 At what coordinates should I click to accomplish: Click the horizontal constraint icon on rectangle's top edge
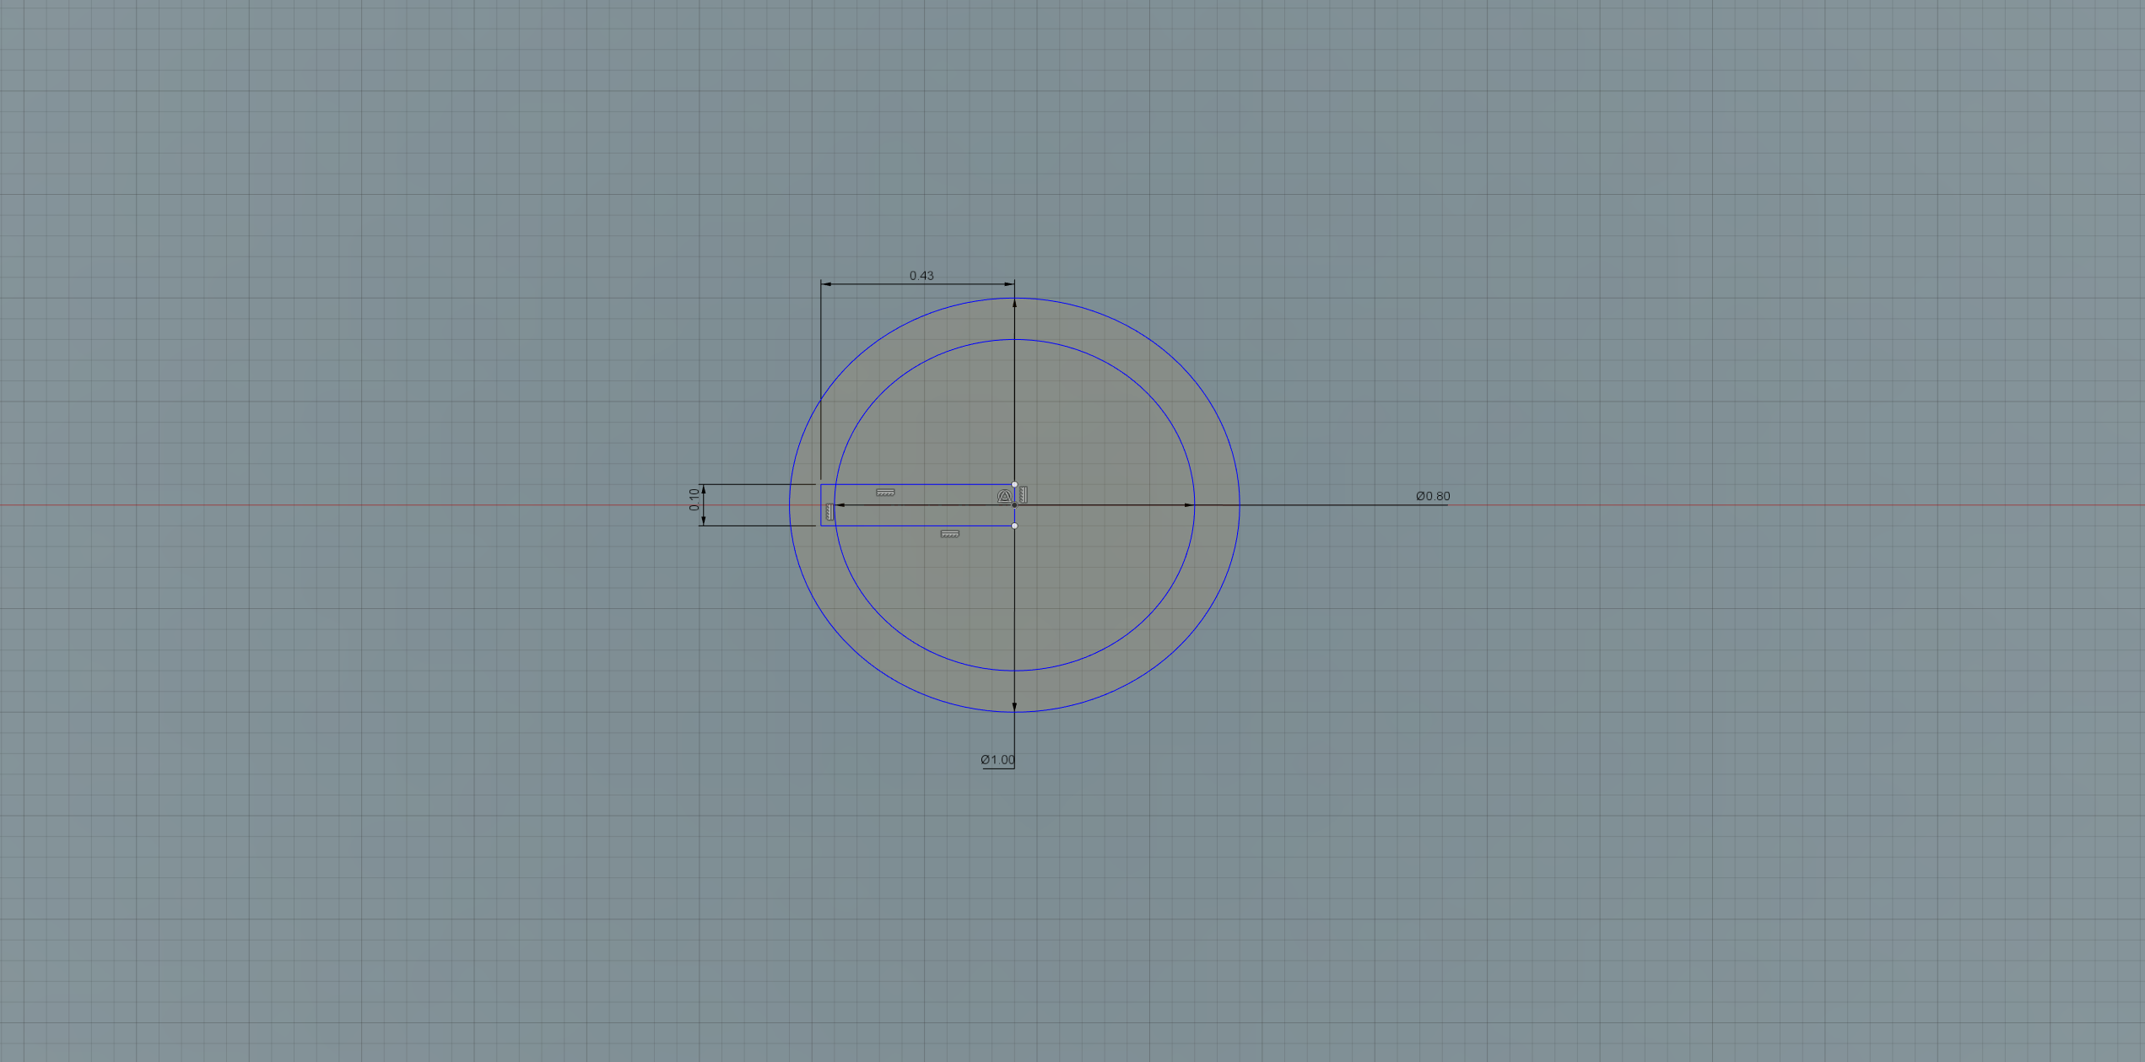885,493
